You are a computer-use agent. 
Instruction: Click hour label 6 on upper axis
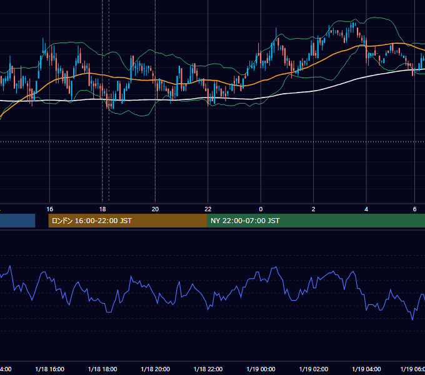[414, 209]
